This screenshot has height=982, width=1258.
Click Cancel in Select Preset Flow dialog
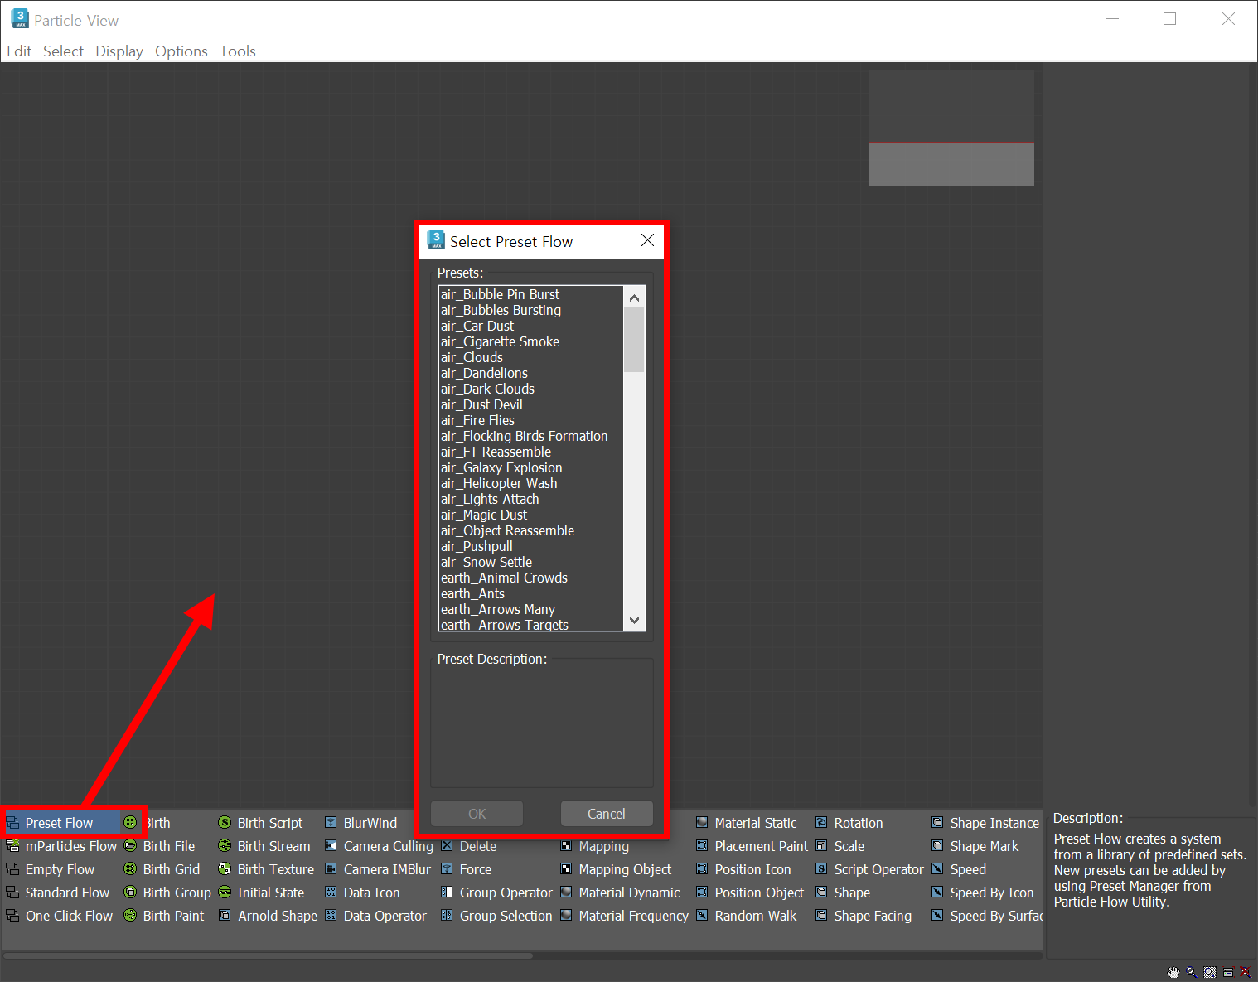[607, 814]
